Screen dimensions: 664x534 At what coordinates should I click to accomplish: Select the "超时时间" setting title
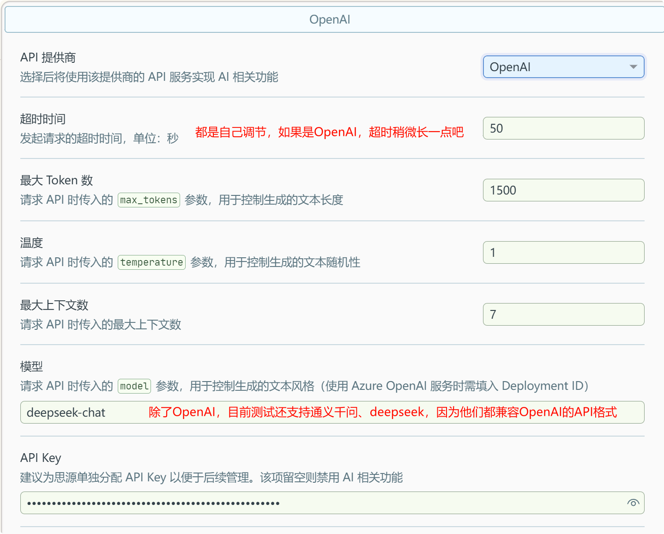43,119
